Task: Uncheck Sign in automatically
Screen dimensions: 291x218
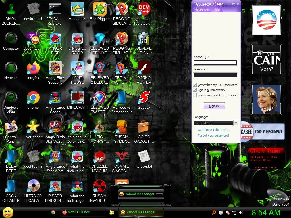Action: pyautogui.click(x=195, y=90)
